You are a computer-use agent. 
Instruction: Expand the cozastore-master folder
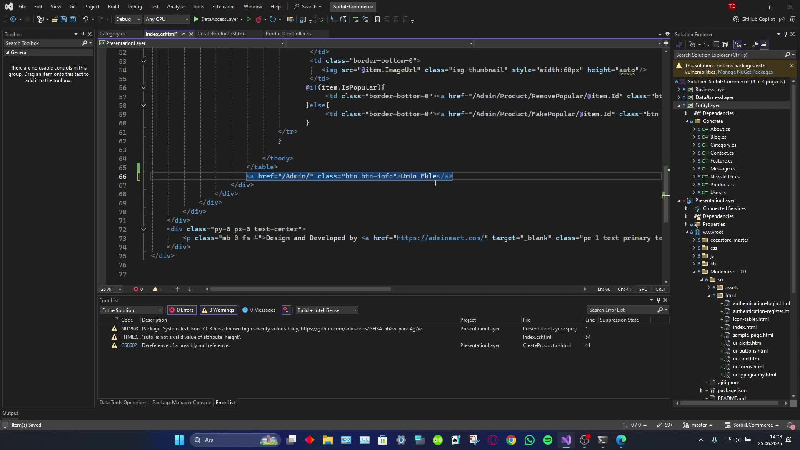point(694,240)
